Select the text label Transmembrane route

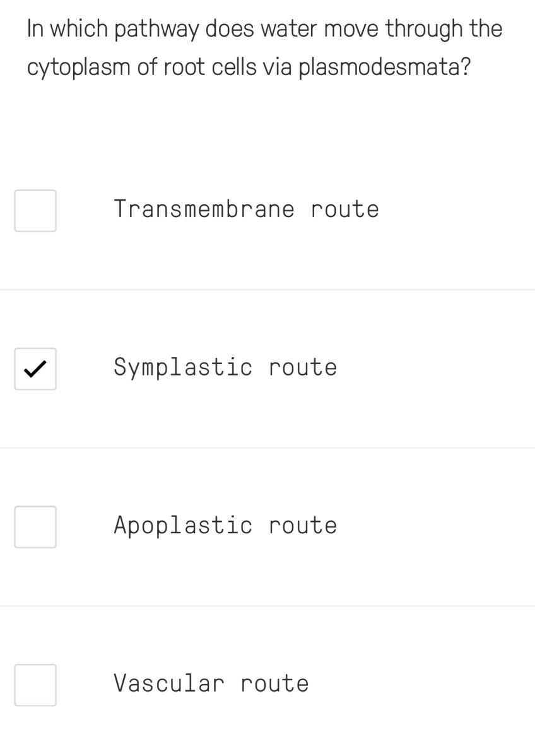(246, 208)
